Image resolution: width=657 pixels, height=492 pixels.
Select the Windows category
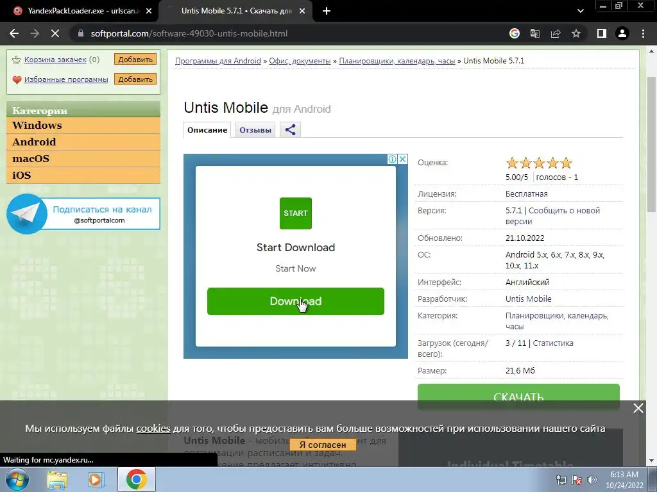pyautogui.click(x=83, y=125)
